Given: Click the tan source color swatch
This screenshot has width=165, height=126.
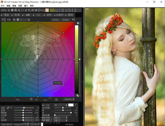Looking at the screenshot, I should coord(47,10).
